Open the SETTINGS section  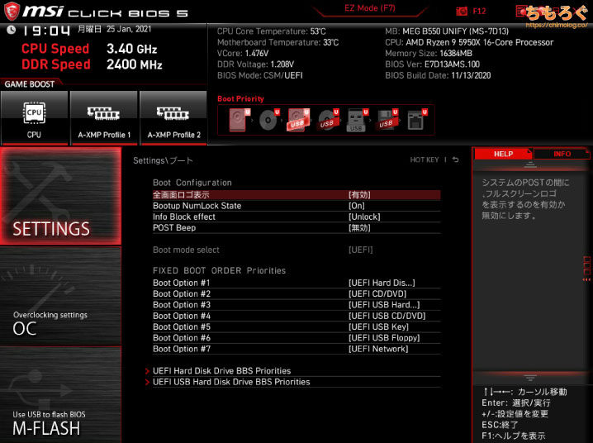[x=60, y=196]
